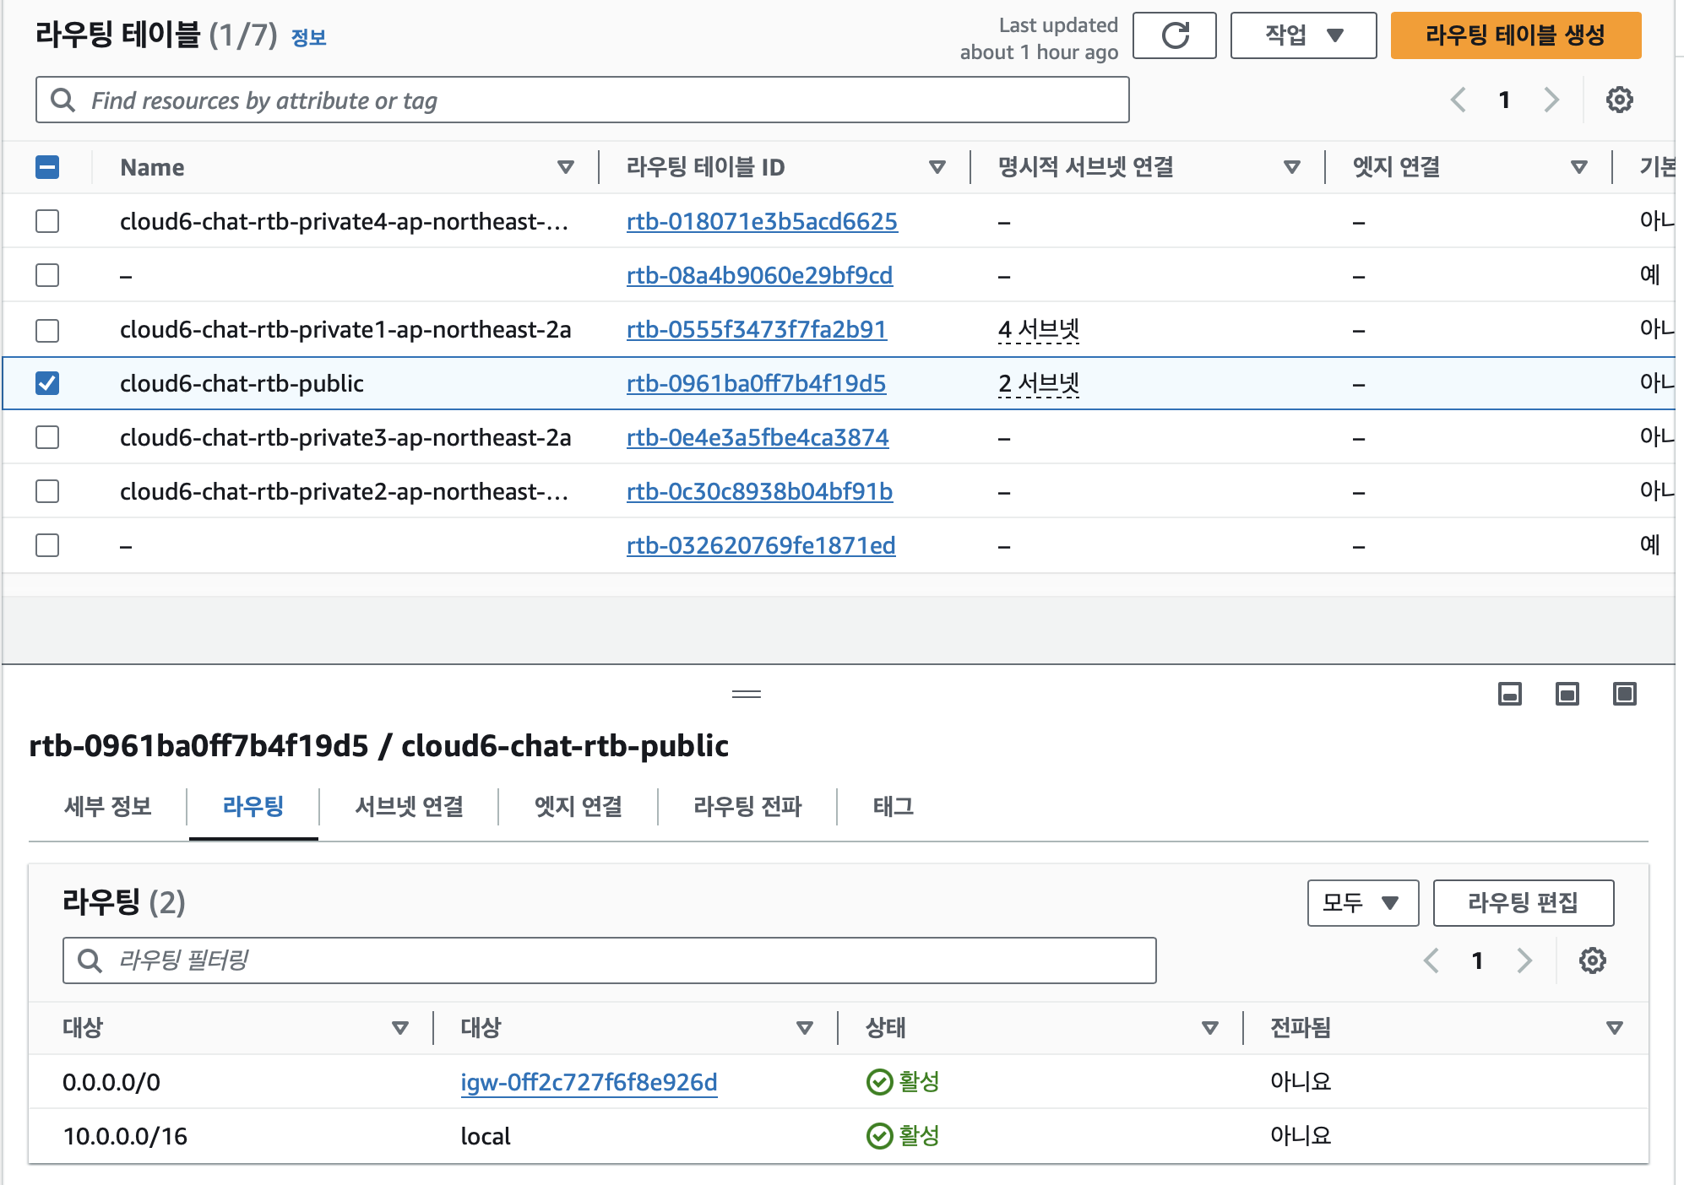Screen dimensions: 1684x1185
Task: Open the 작업 actions dropdown
Action: tap(1303, 35)
